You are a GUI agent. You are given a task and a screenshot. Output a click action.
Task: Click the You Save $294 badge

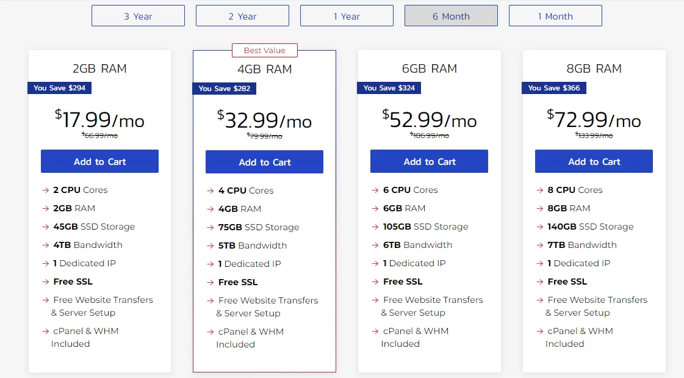[59, 88]
